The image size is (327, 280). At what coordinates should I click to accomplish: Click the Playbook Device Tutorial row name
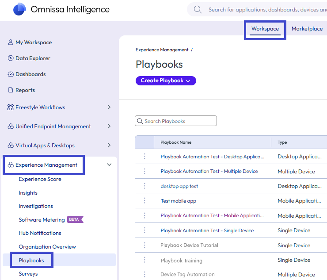(x=189, y=245)
